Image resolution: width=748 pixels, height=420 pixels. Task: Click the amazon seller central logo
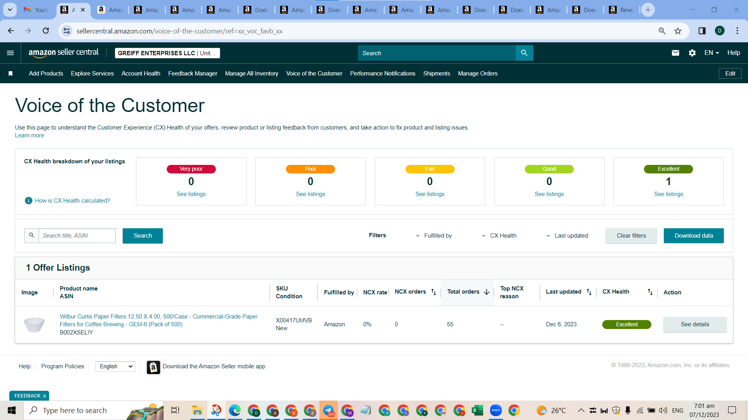click(64, 53)
